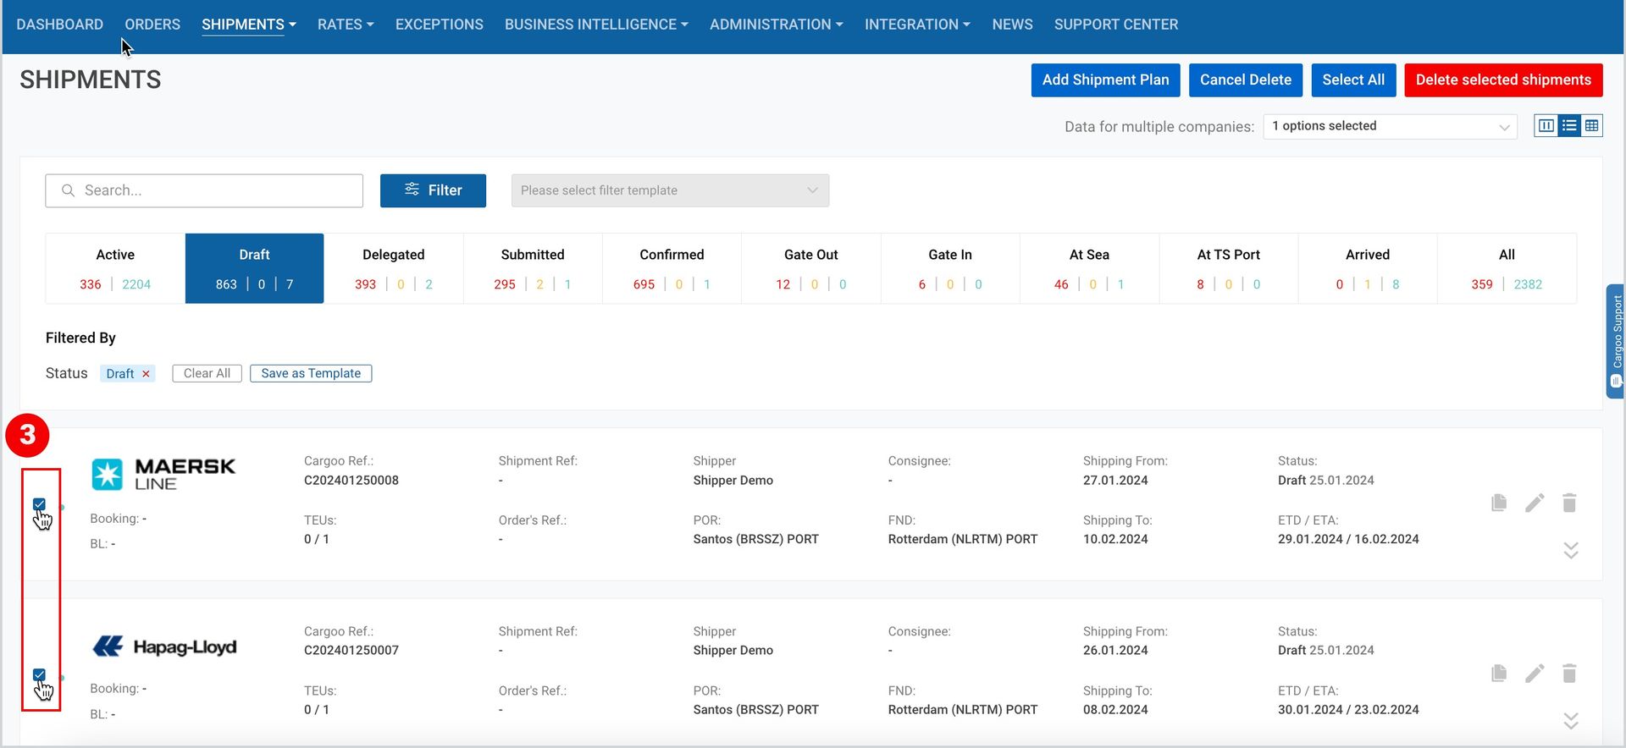
Task: Edit the Maersk shipment with pencil icon
Action: tap(1535, 503)
